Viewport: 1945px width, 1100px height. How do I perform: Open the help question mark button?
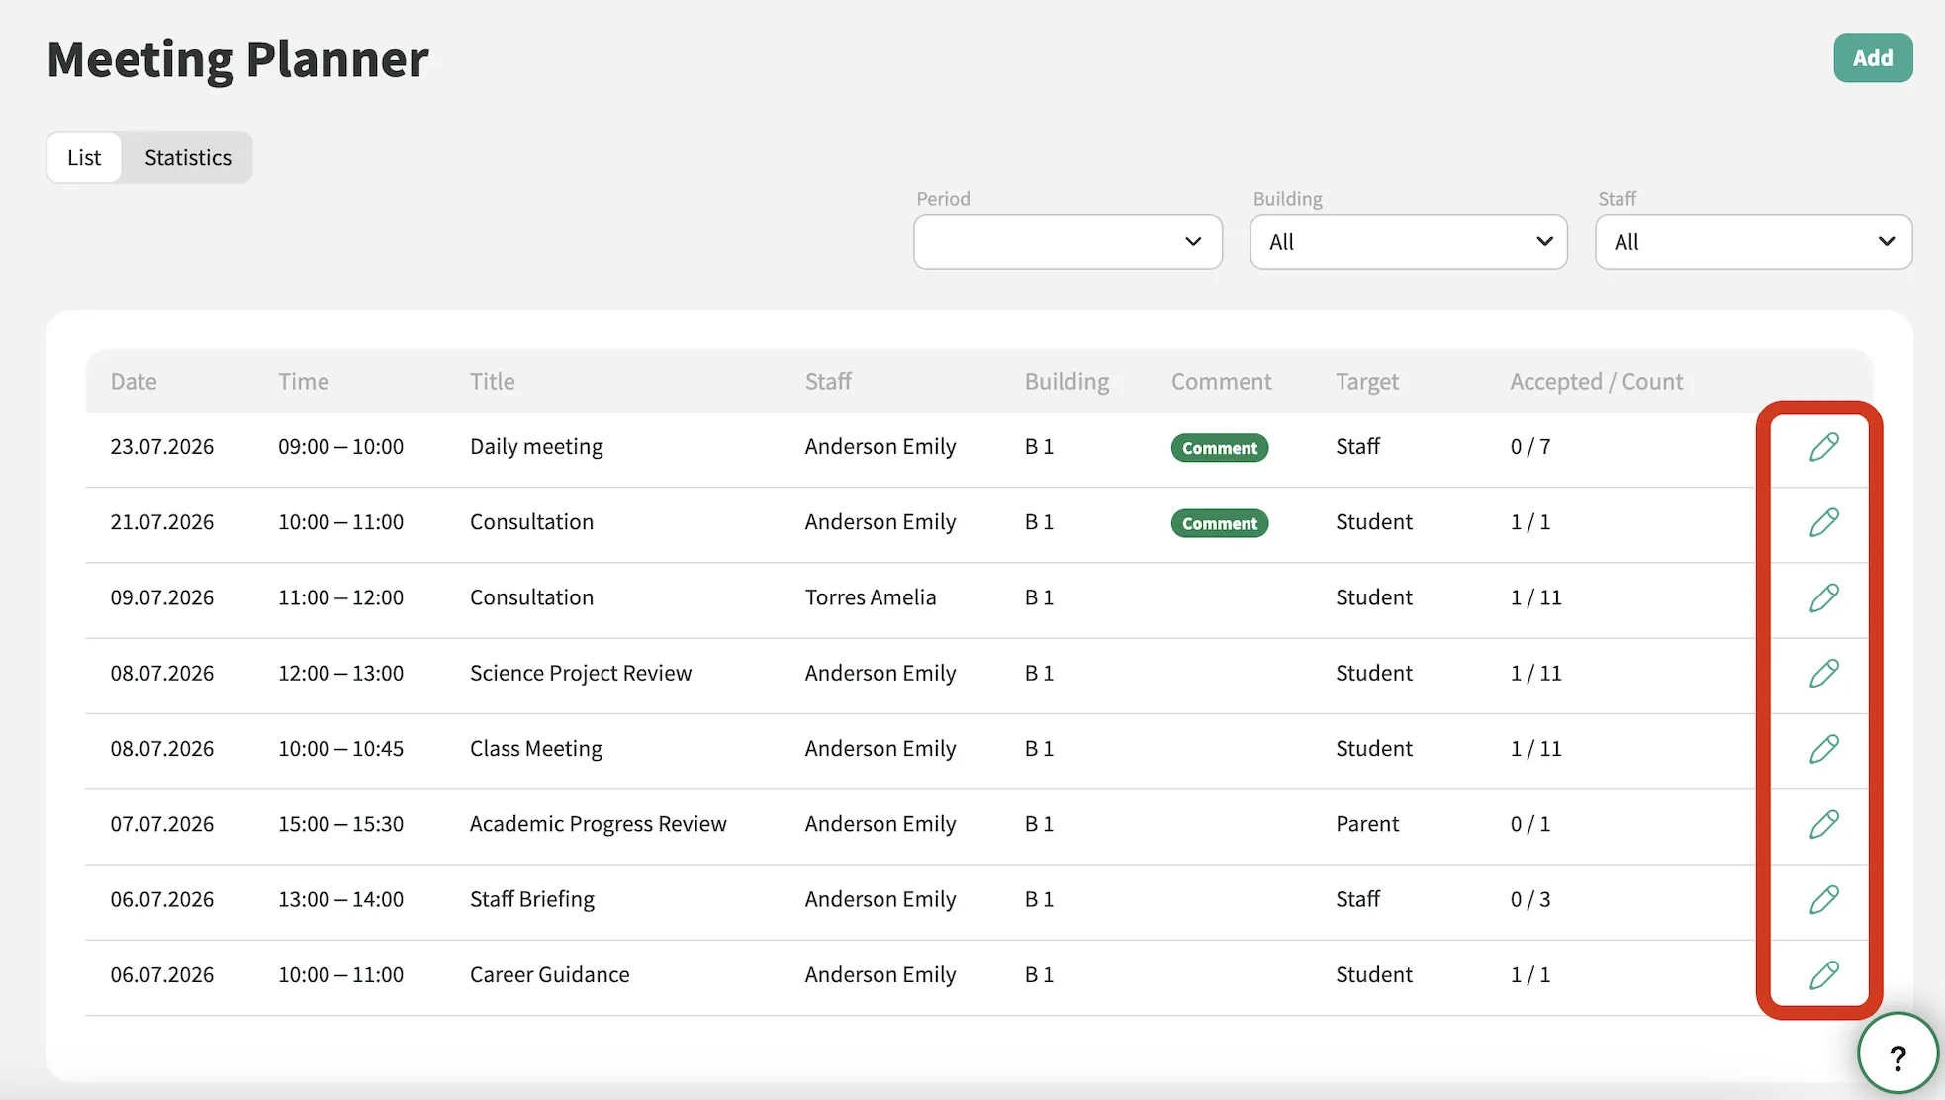(x=1898, y=1054)
